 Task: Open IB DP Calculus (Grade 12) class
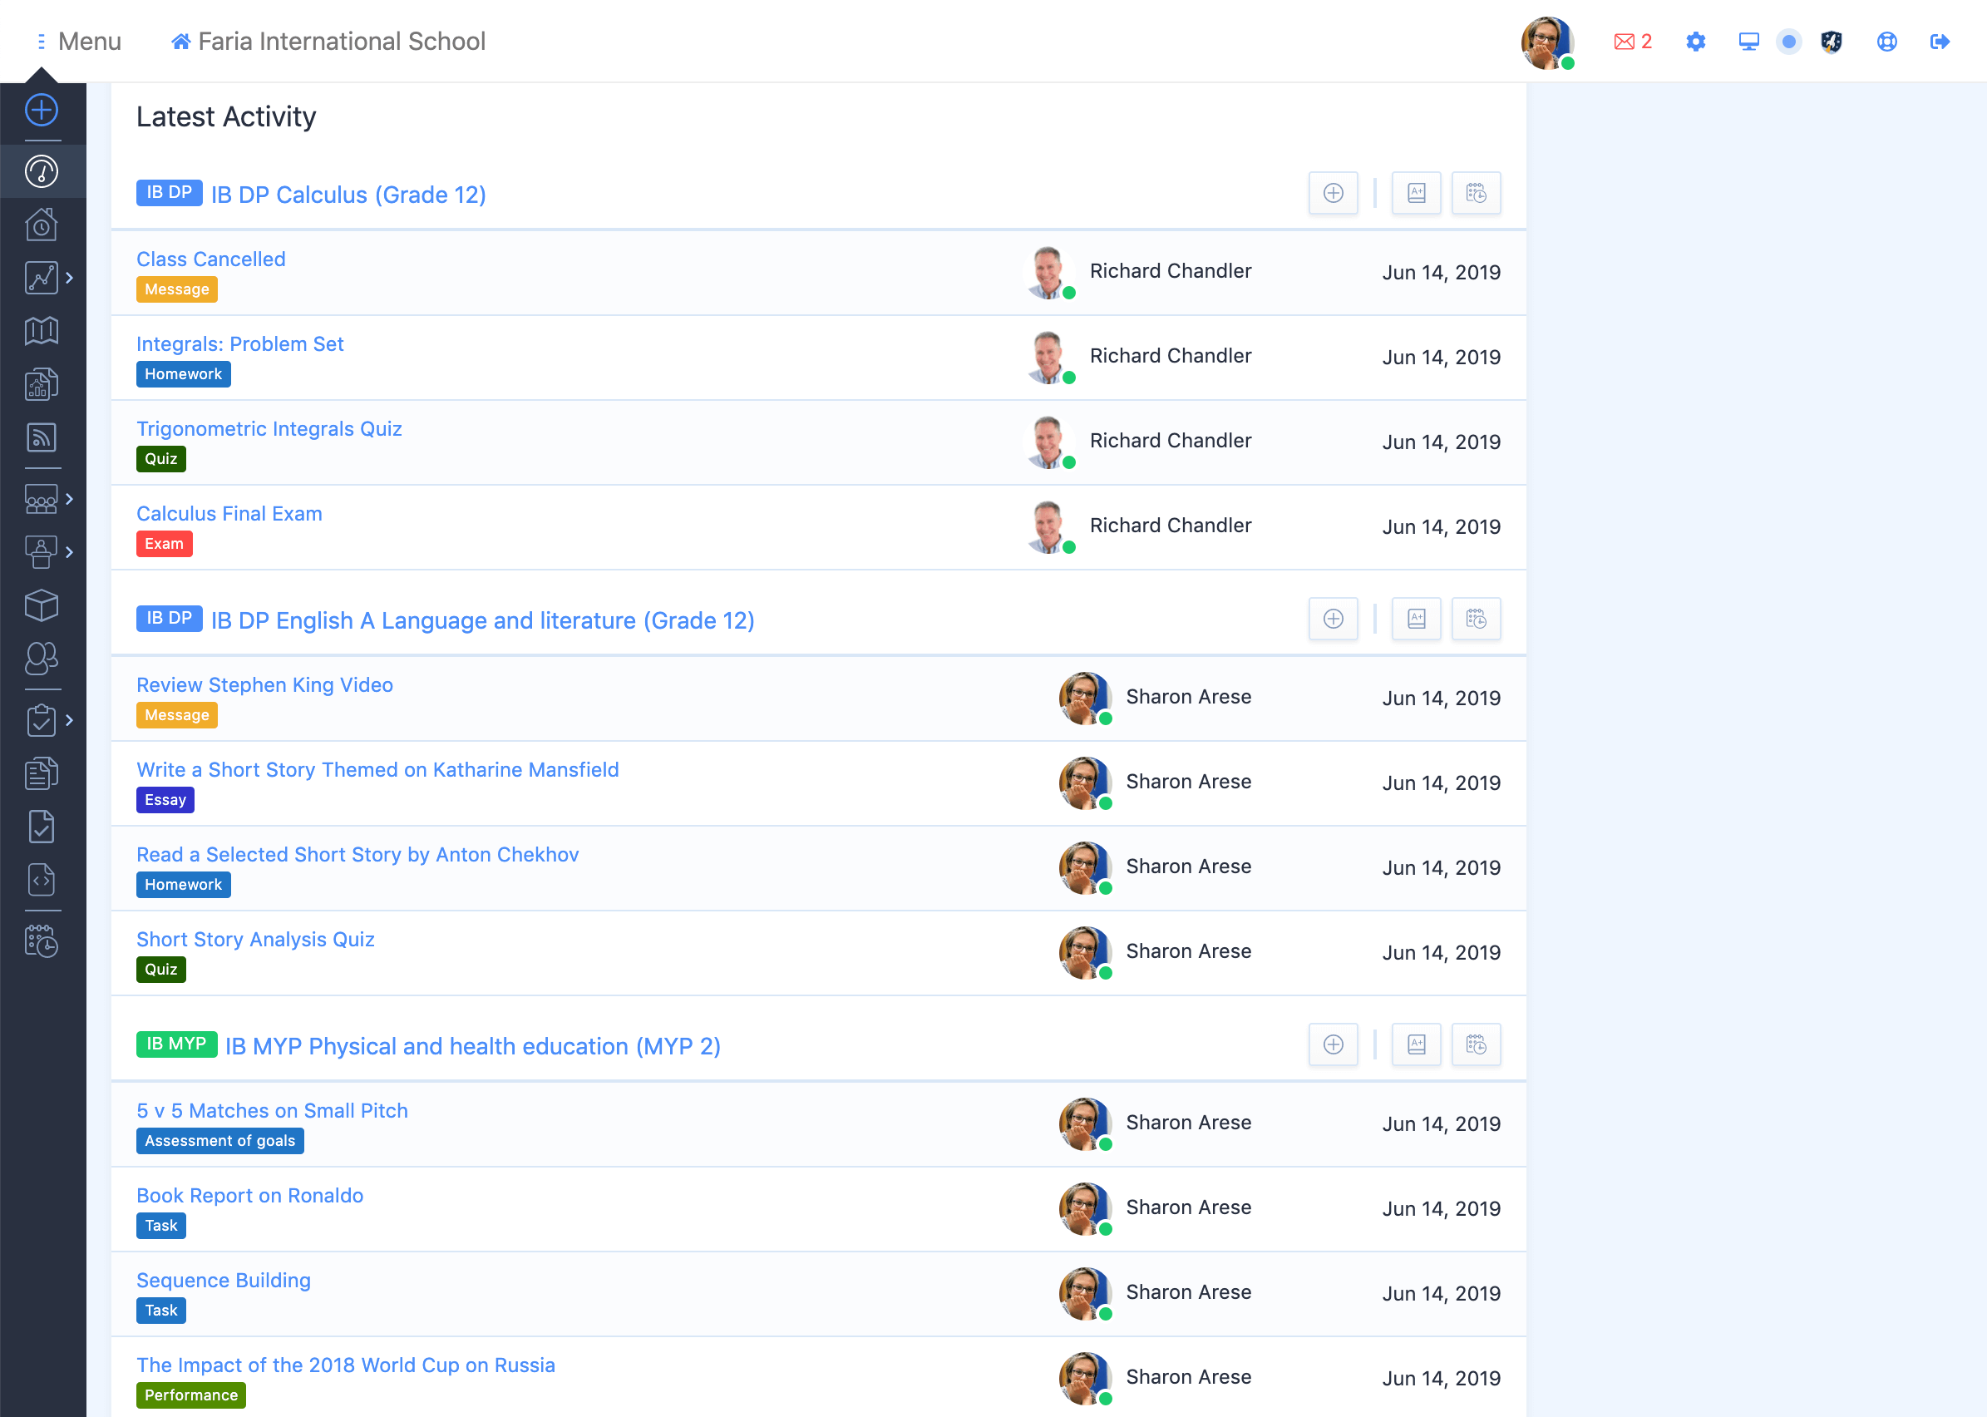coord(348,195)
